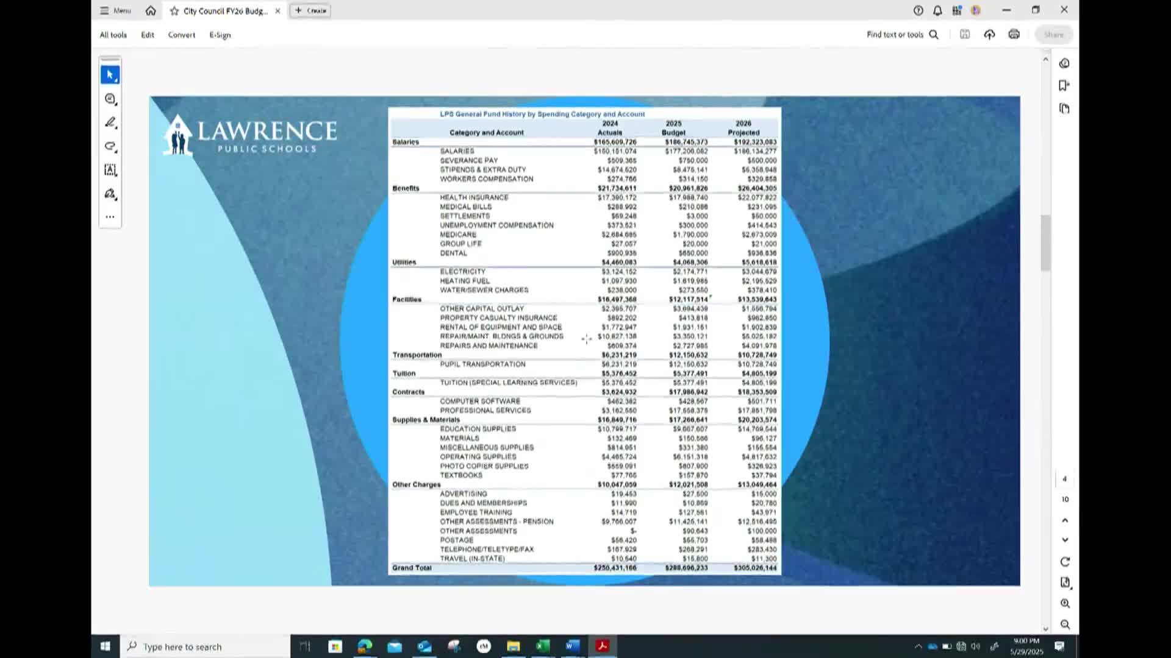Open the Convert tab
The width and height of the screenshot is (1171, 658).
tap(182, 35)
